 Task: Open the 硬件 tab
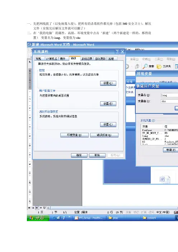tap(63, 59)
